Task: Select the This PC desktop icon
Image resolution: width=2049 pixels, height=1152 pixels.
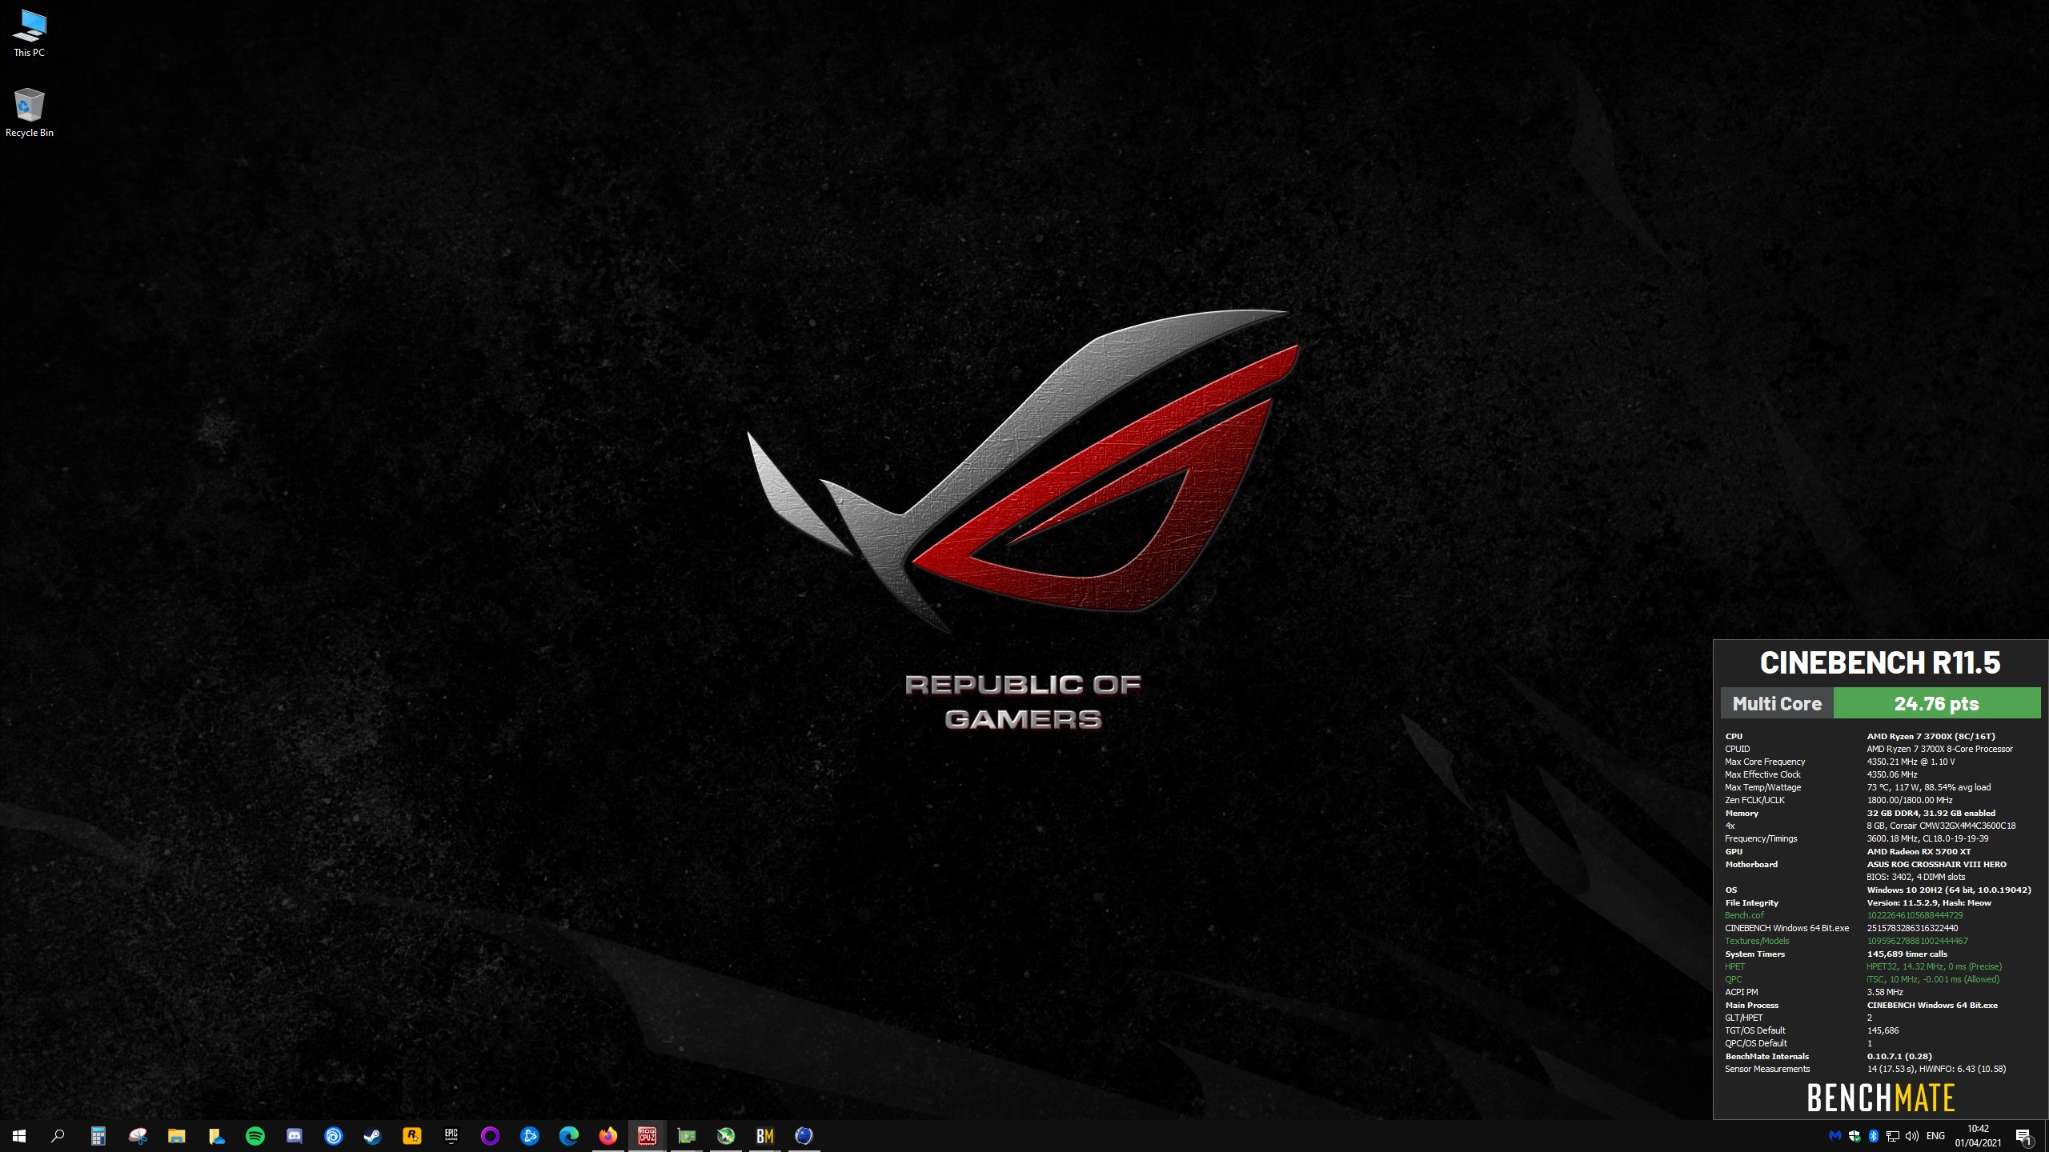Action: pyautogui.click(x=29, y=34)
